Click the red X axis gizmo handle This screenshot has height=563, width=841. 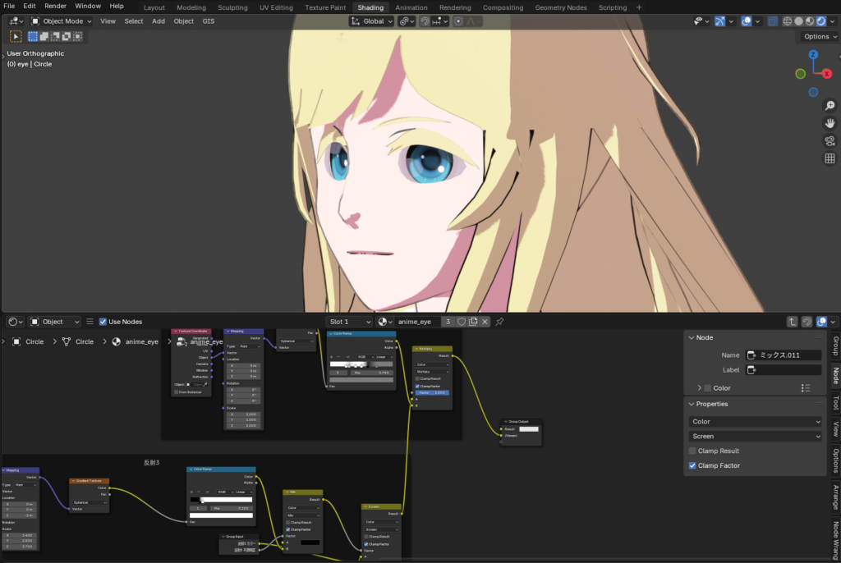tap(827, 74)
